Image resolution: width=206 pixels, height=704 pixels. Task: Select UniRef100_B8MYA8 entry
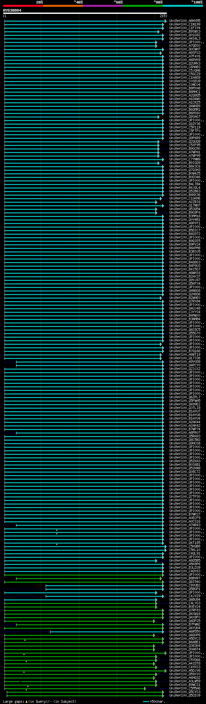coord(185,88)
